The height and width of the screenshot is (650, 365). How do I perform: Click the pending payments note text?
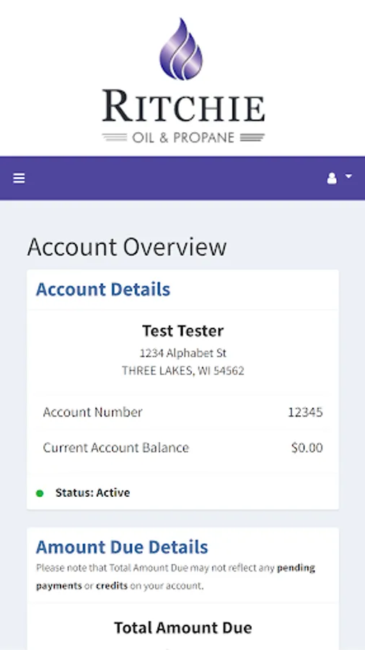point(176,576)
